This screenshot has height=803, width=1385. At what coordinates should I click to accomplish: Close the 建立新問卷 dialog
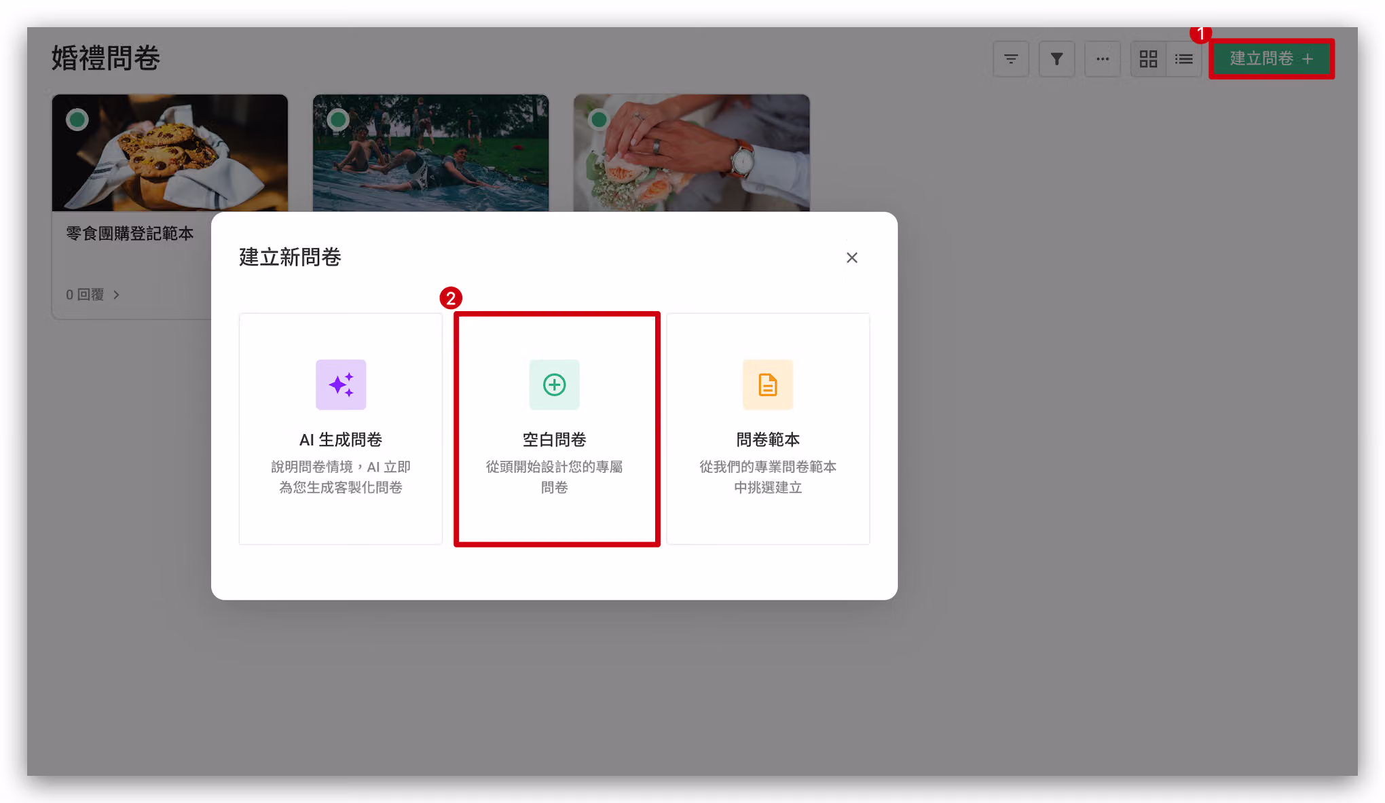[852, 257]
